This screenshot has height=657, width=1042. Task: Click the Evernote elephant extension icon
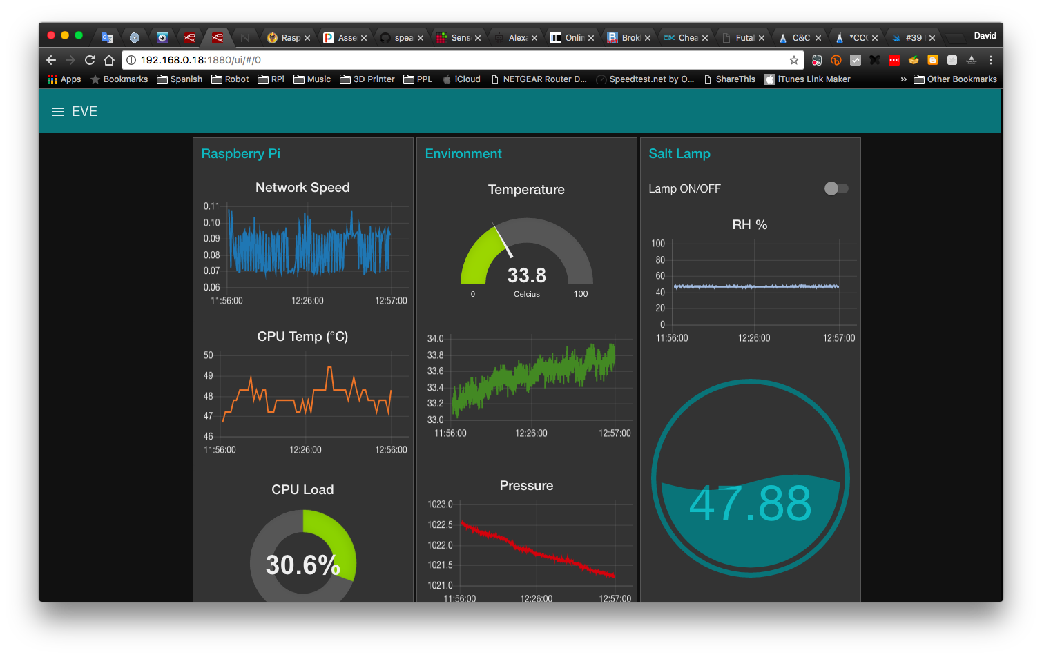point(817,60)
